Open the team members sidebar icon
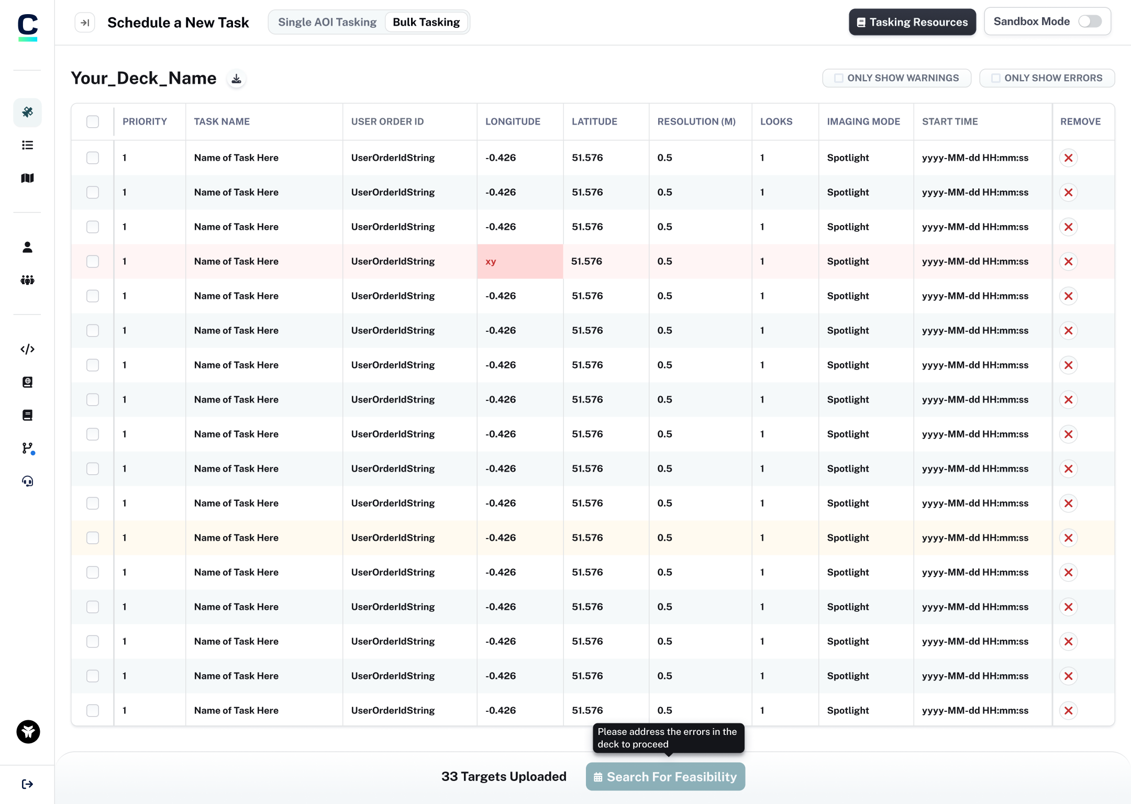The width and height of the screenshot is (1131, 804). coord(27,280)
